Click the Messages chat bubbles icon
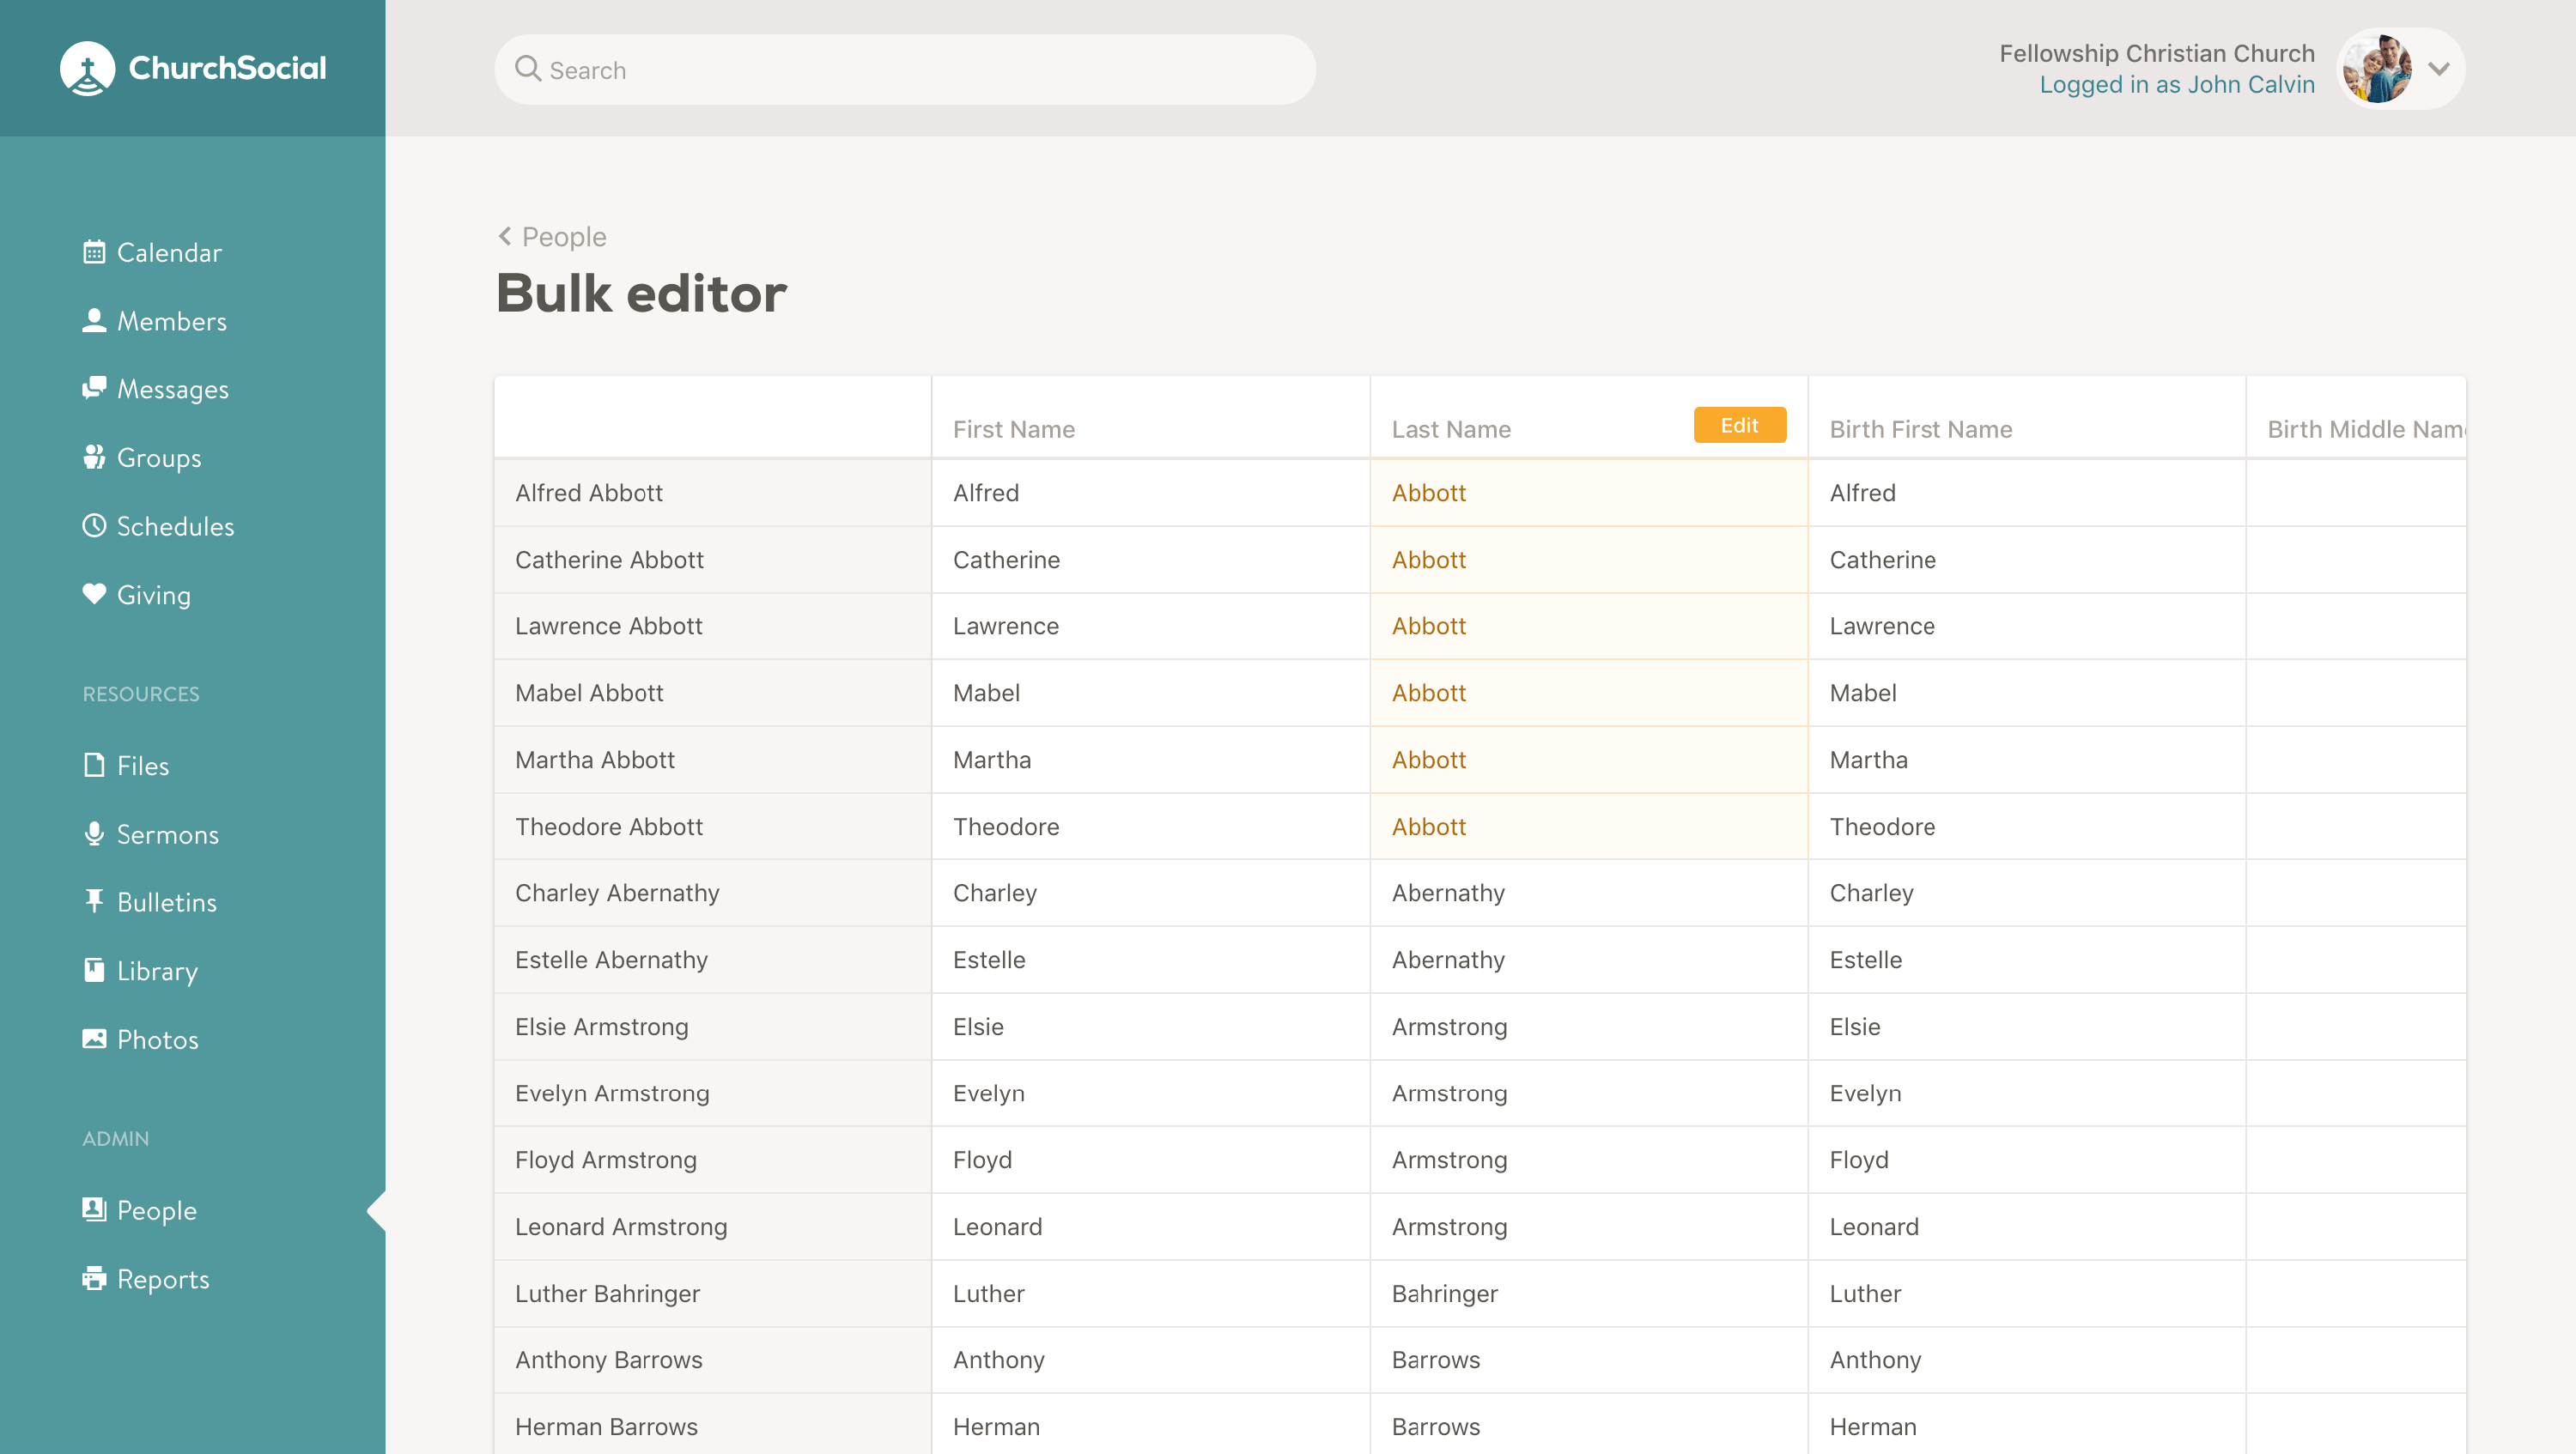 click(x=94, y=388)
